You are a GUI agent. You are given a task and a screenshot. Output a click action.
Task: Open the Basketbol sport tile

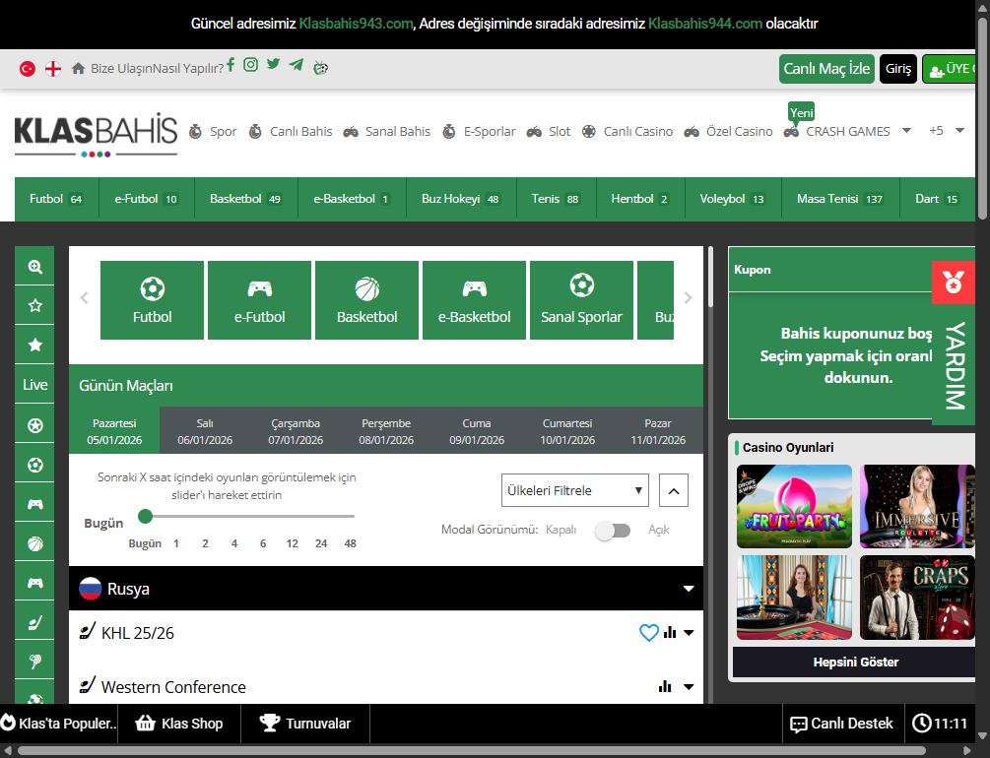tap(367, 300)
